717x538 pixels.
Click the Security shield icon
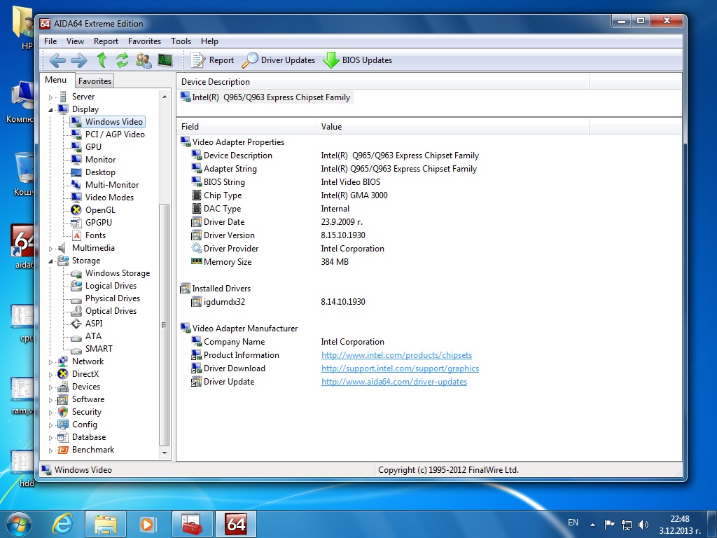pyautogui.click(x=62, y=412)
